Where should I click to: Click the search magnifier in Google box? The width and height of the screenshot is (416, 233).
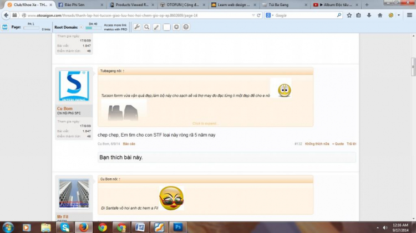point(339,15)
